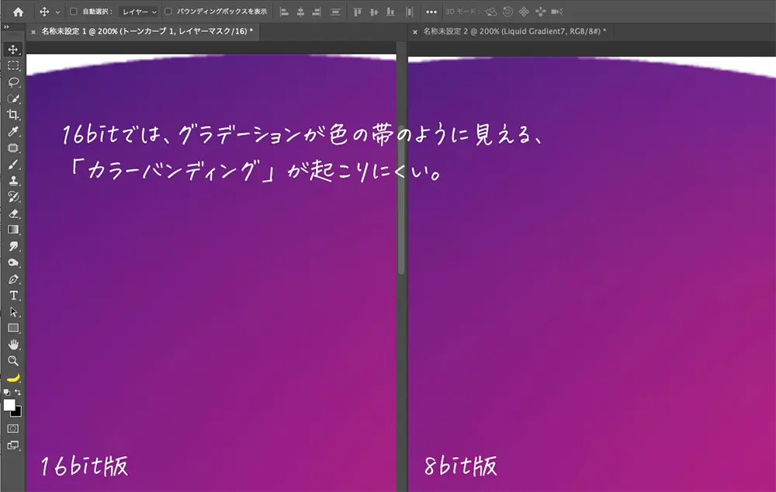Align left edges in options bar
The height and width of the screenshot is (492, 776).
[x=284, y=12]
